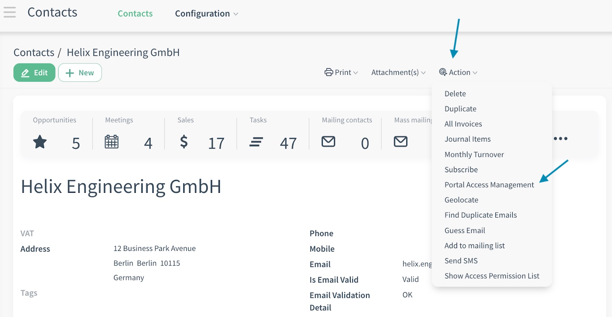
Task: Click the green Edit button
Action: [x=34, y=73]
